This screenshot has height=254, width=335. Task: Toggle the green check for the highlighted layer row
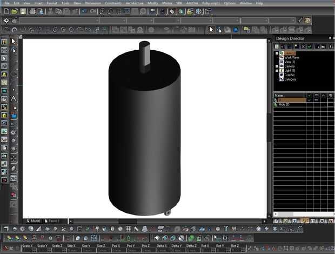click(309, 100)
